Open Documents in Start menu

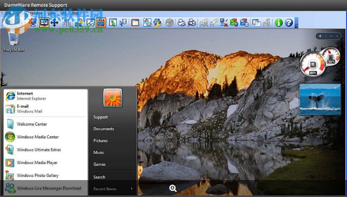point(104,129)
